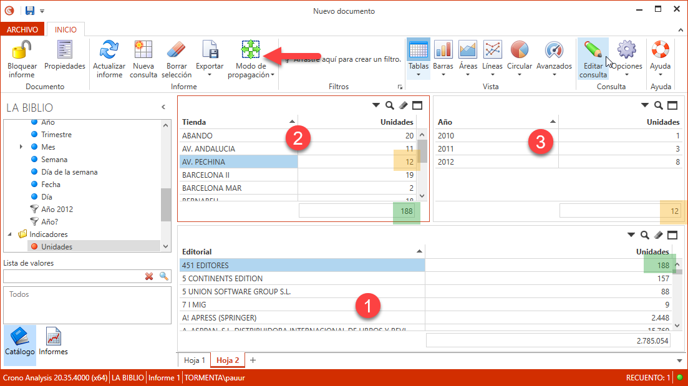
Task: Open the Exportar dropdown arrow
Action: click(210, 75)
